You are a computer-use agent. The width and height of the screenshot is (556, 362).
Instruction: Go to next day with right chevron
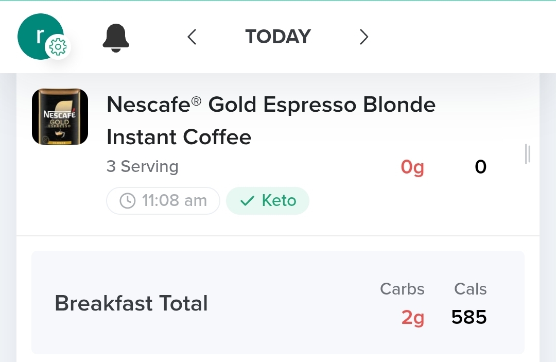[364, 37]
